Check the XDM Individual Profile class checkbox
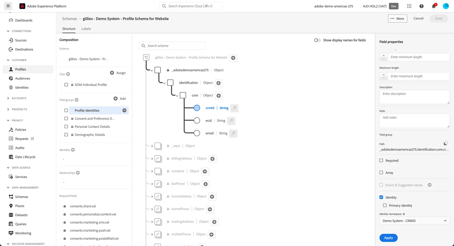This screenshot has width=454, height=246. tap(66, 85)
